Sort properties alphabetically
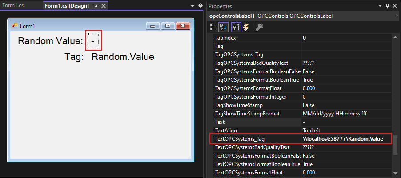401x178 pixels. click(x=224, y=28)
